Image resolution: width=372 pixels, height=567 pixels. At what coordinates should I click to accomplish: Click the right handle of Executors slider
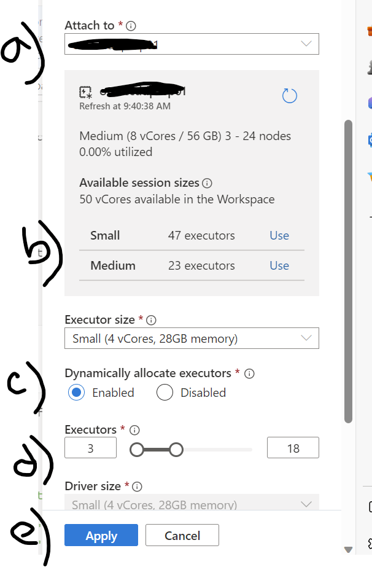coord(176,450)
